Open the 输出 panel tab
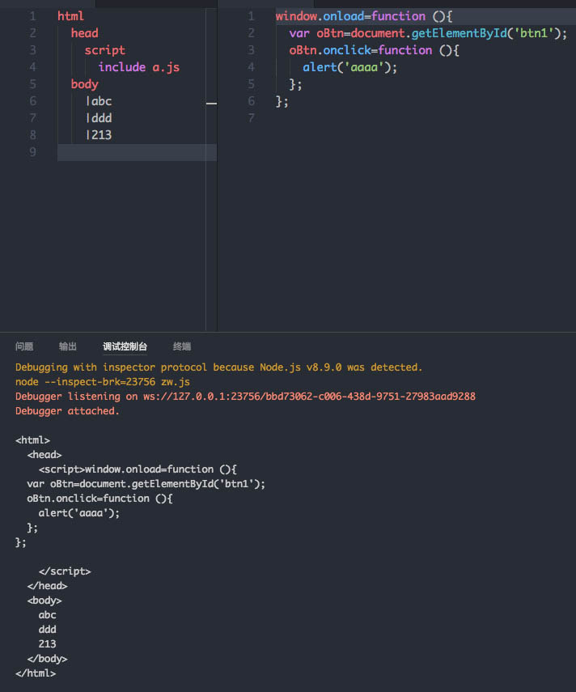The image size is (576, 692). pos(68,346)
